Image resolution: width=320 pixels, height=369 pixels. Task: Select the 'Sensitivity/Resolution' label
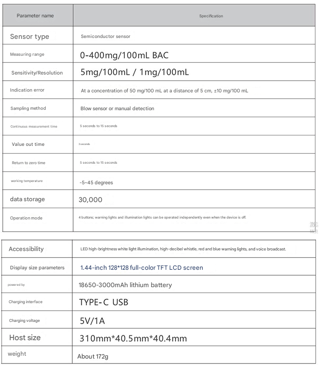tap(37, 73)
